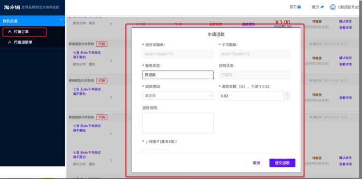This screenshot has height=179, width=362.
Task: Open 代销订单 in the sidebar
Action: coord(21,32)
